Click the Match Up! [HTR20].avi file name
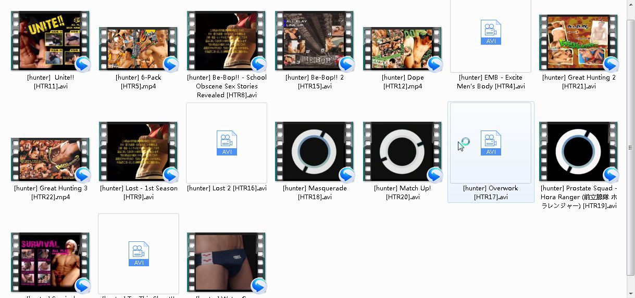635x298 pixels. click(402, 192)
